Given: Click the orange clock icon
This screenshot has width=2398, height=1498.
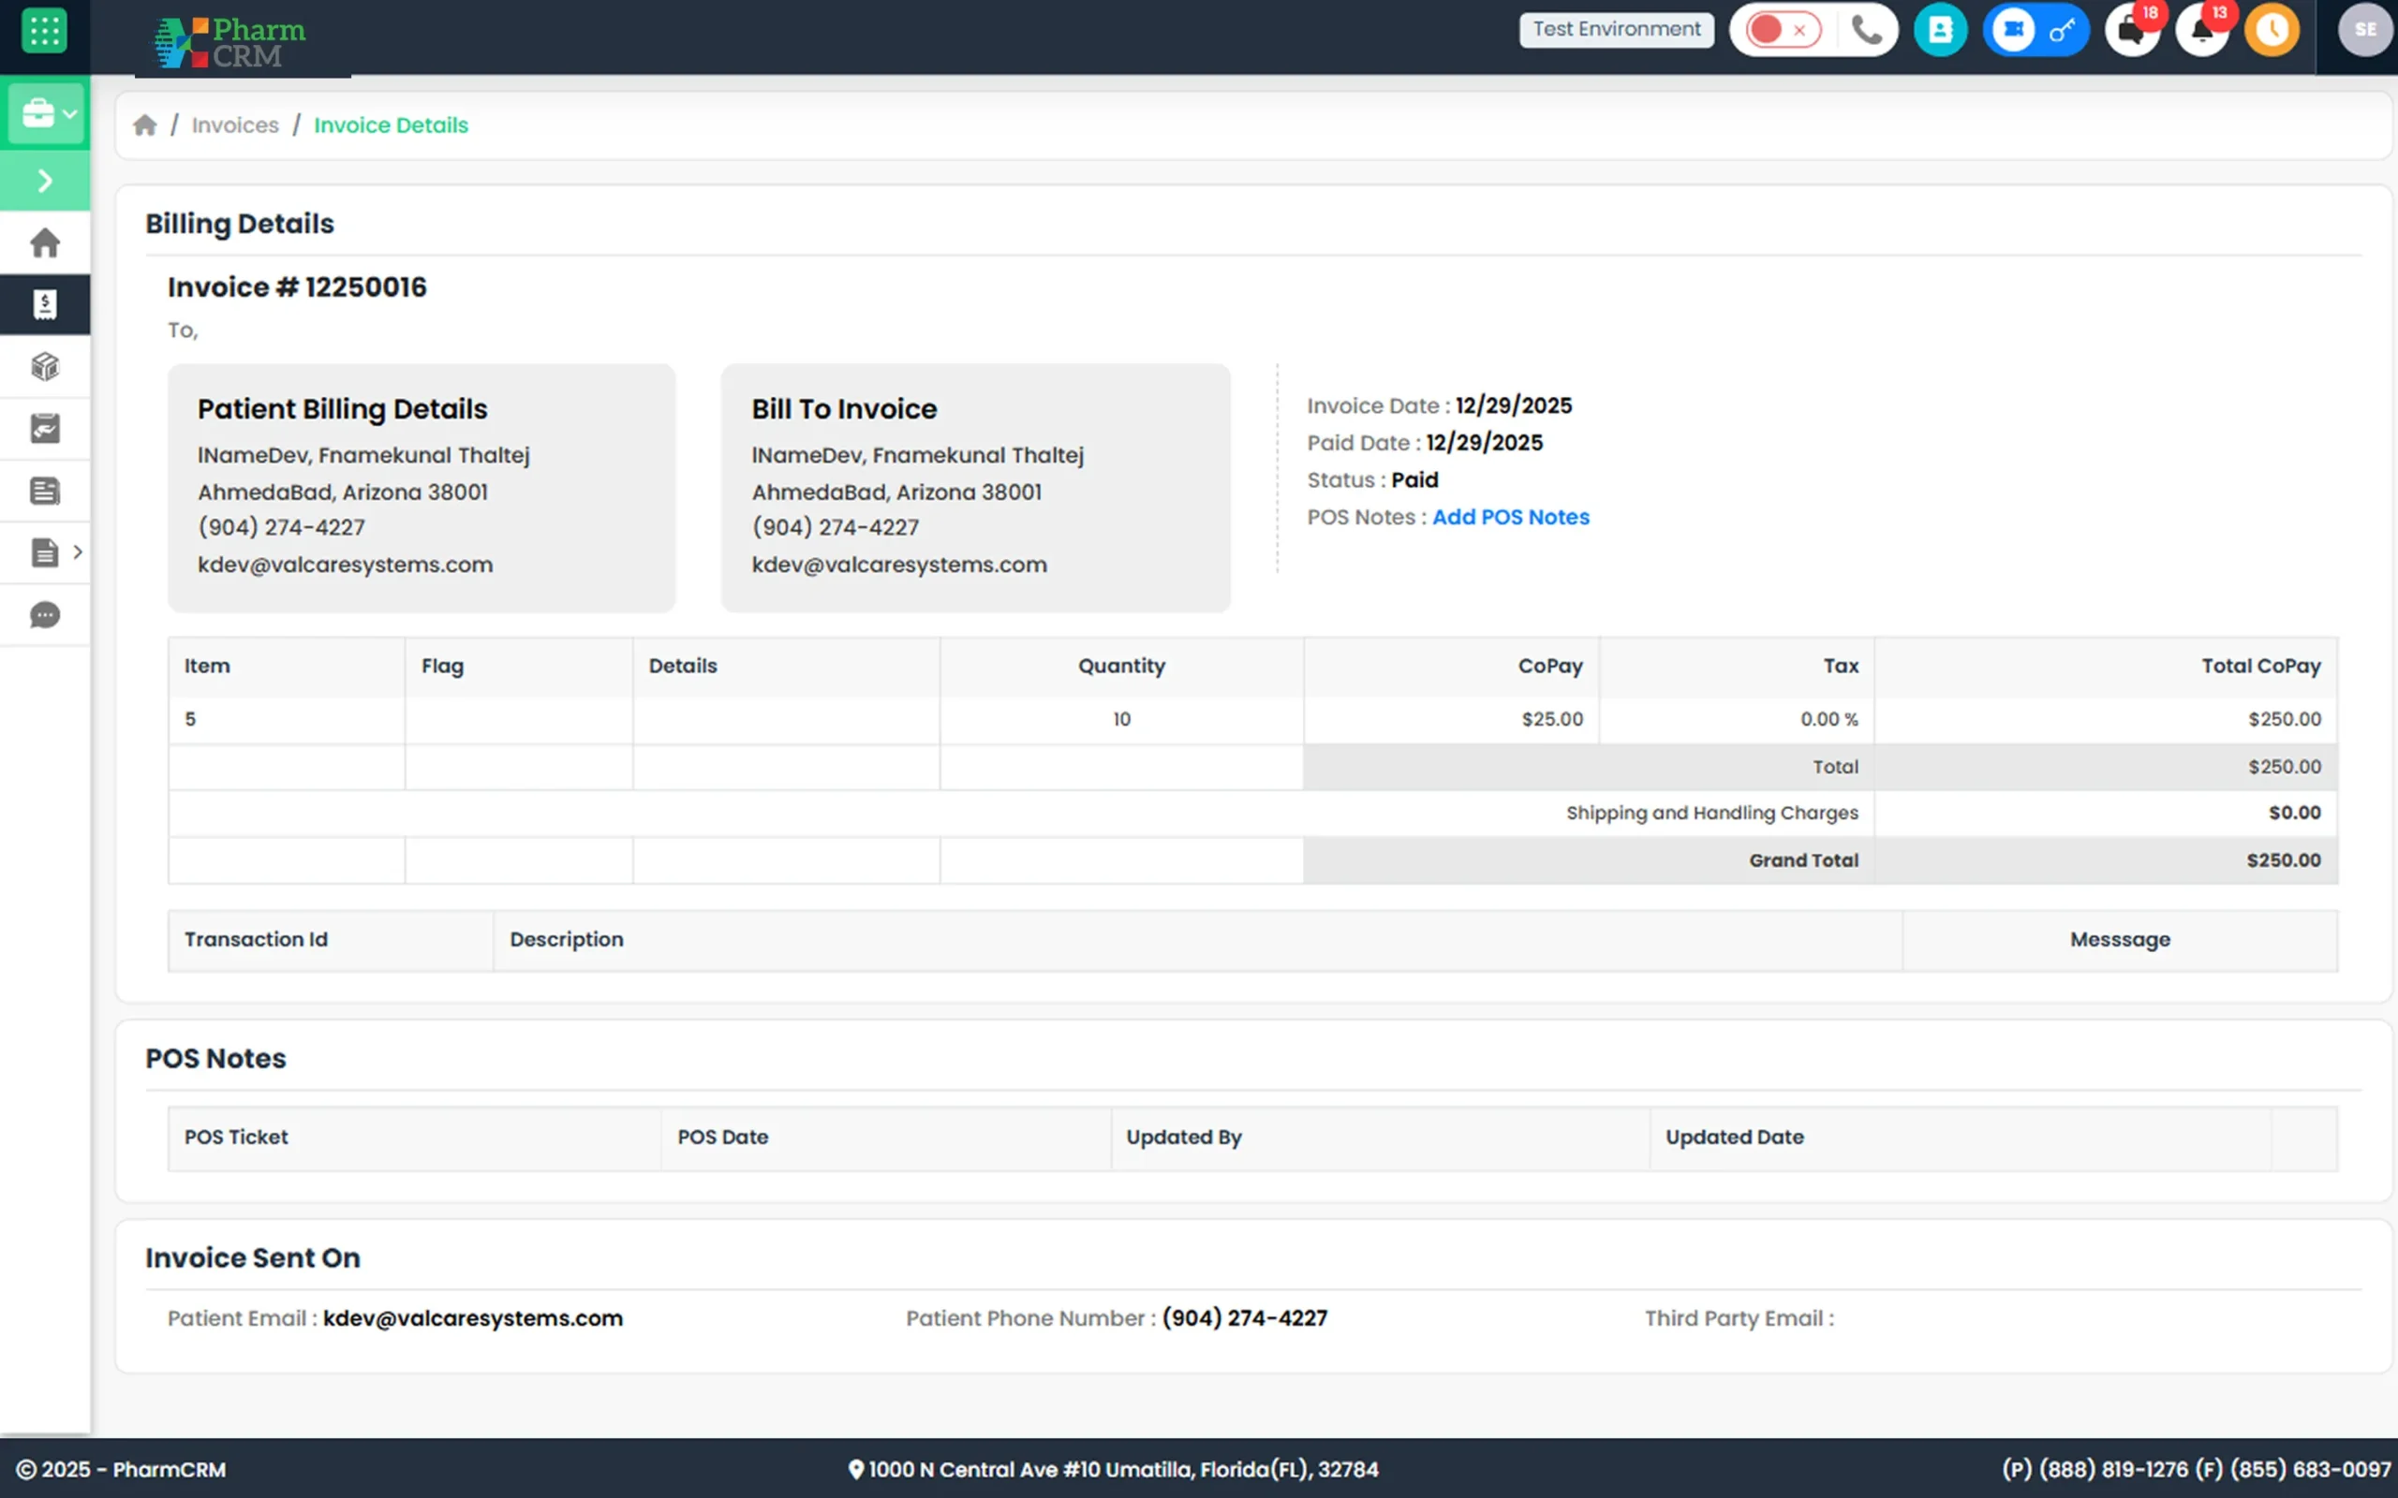Looking at the screenshot, I should tap(2272, 30).
